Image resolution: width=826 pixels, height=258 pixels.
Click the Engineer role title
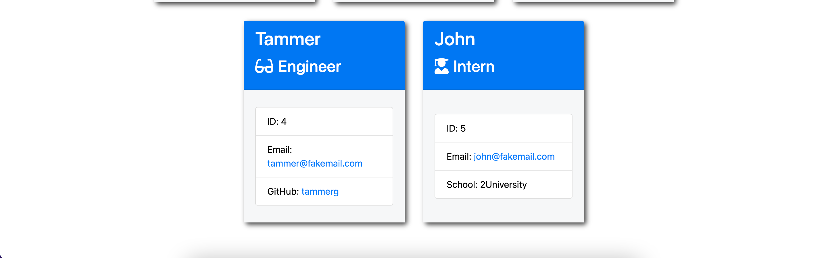(x=309, y=67)
